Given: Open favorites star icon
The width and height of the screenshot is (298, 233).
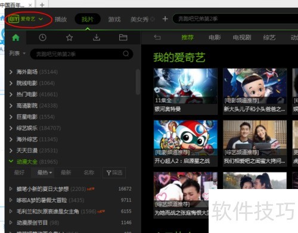Looking at the screenshot, I should click(x=69, y=37).
